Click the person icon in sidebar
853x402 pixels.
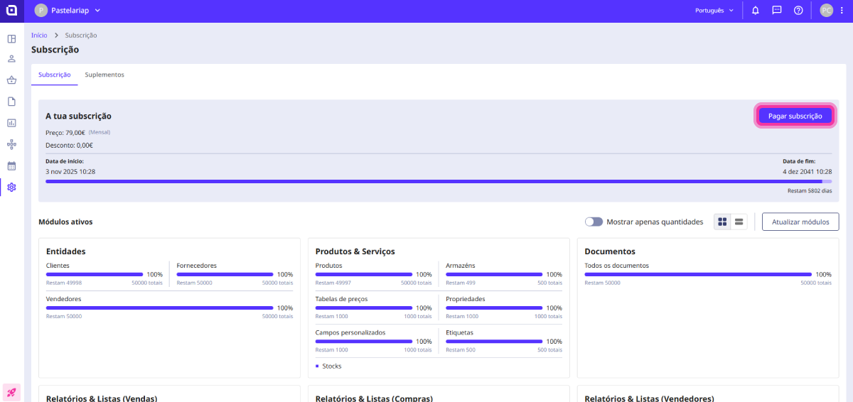point(11,59)
